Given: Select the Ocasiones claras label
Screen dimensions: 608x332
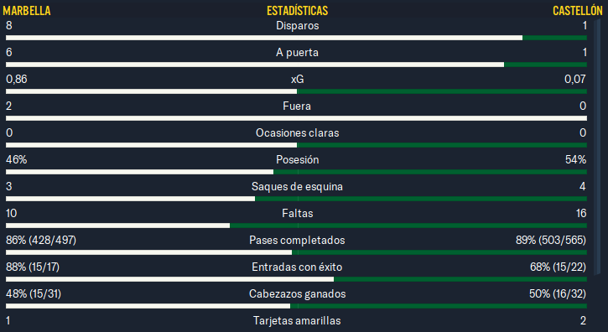Looking at the screenshot, I should click(298, 132).
